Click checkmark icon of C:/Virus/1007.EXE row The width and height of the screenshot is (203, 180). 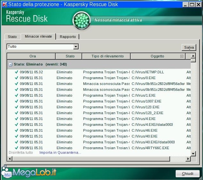click(x=16, y=101)
